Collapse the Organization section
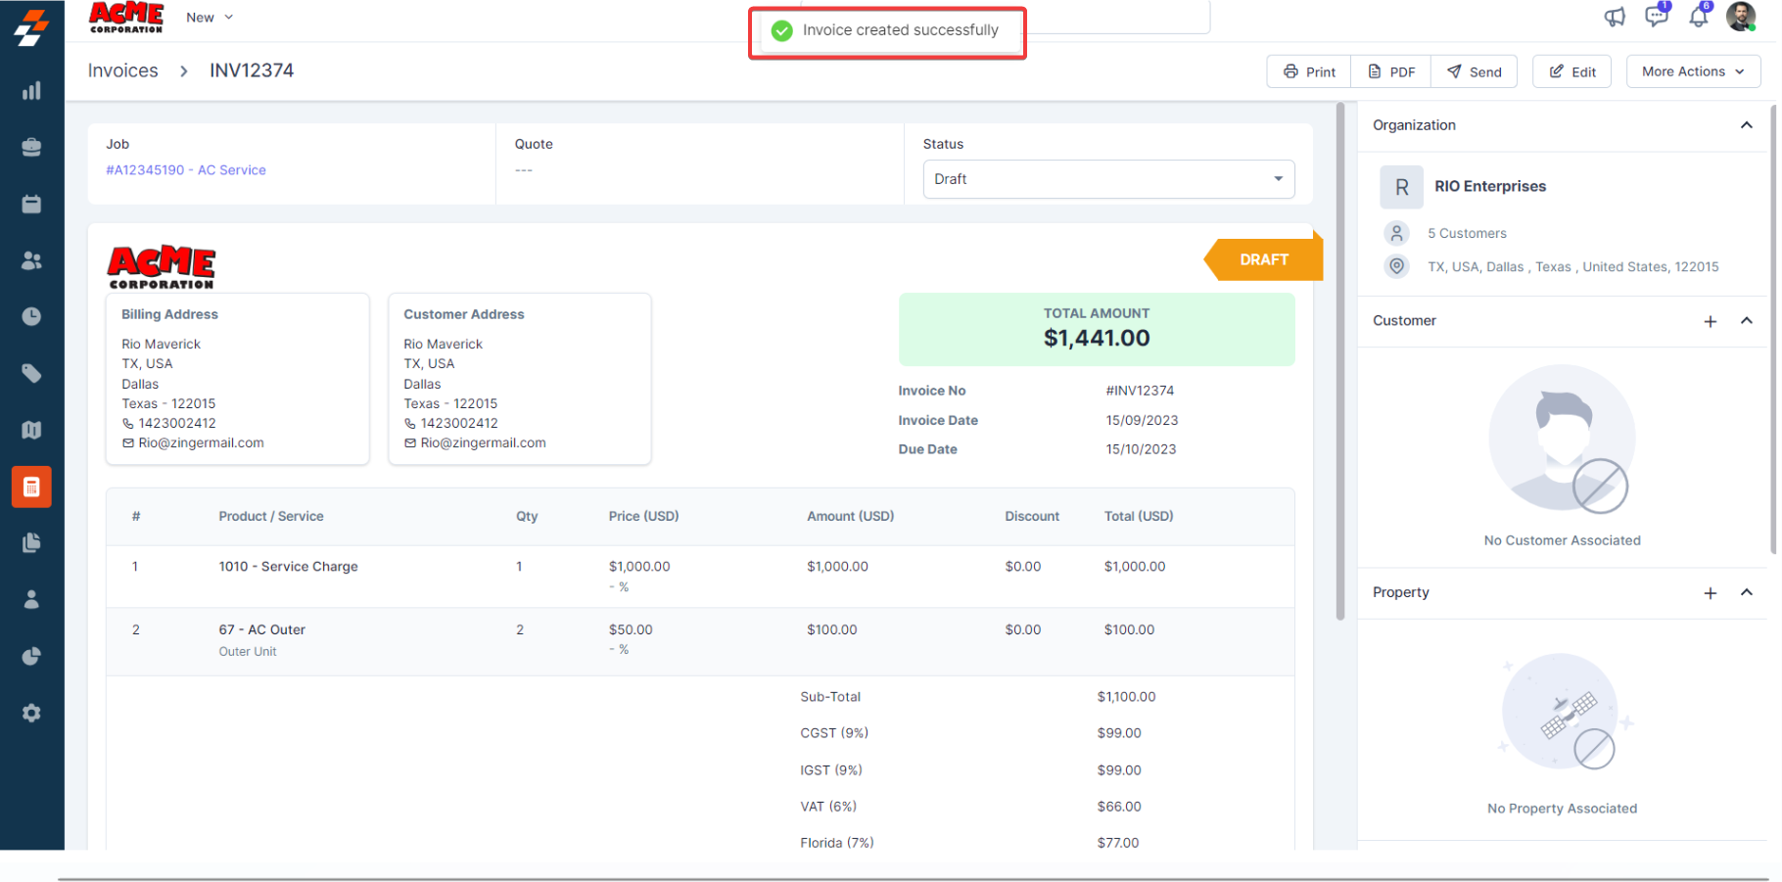The image size is (1782, 882). (1746, 125)
